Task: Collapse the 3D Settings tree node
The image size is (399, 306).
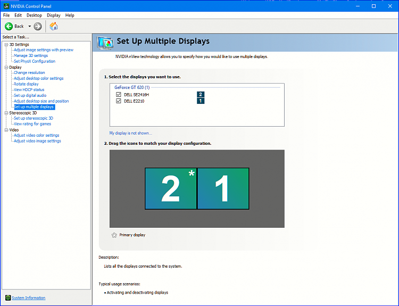Action: click(x=6, y=45)
